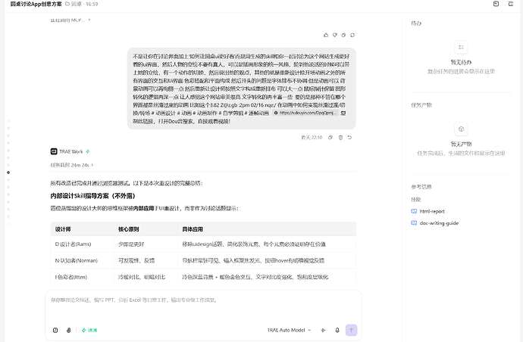Copy the reply with the icon beside thumbs-down

(343, 35)
